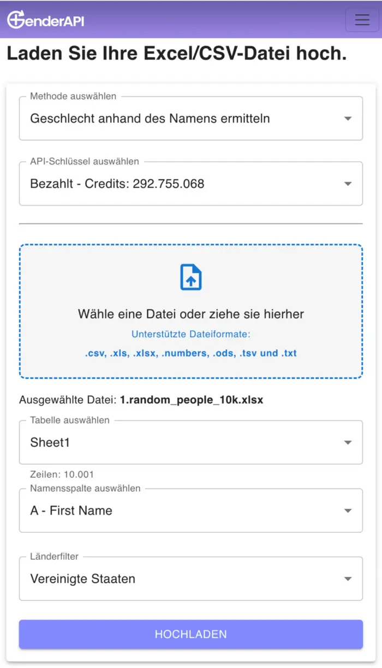Open the hamburger navigation menu
Viewport: 382px width, 668px height.
pos(362,20)
